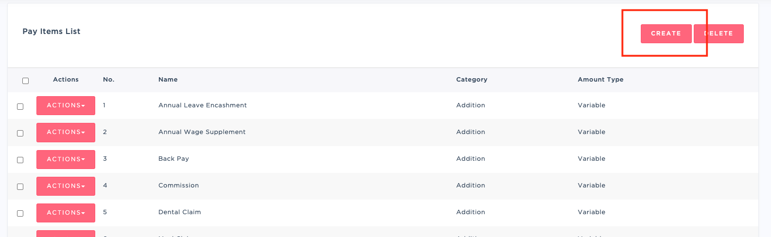Screen dimensions: 771x237
Task: Click the Annual Leave Encashment name
Action: 203,105
